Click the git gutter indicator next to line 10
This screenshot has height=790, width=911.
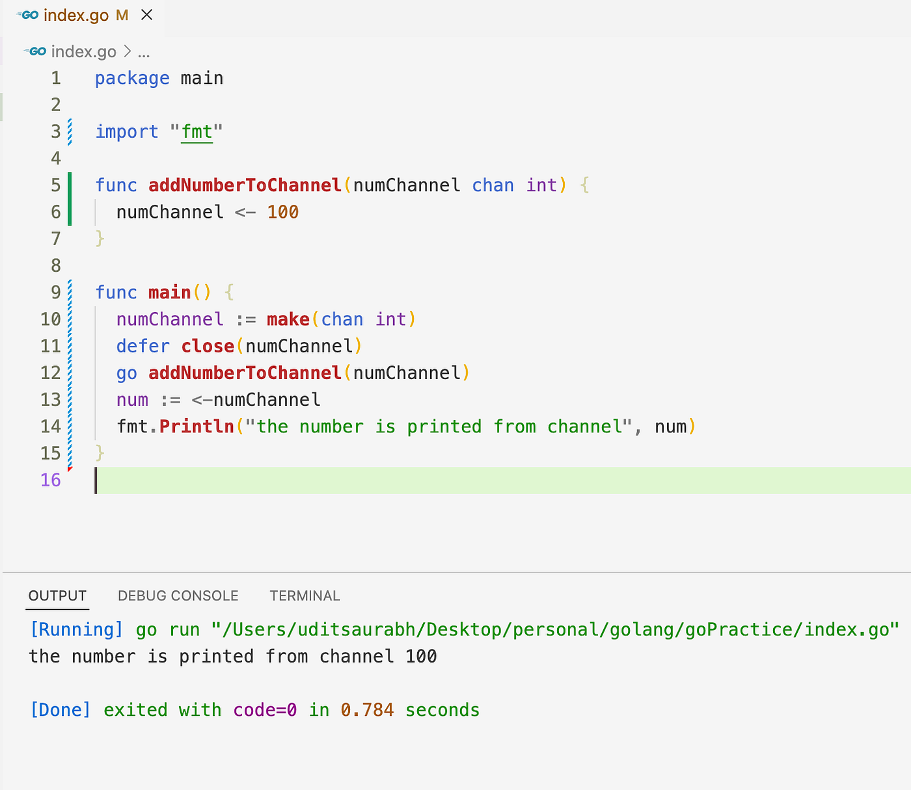pyautogui.click(x=70, y=319)
